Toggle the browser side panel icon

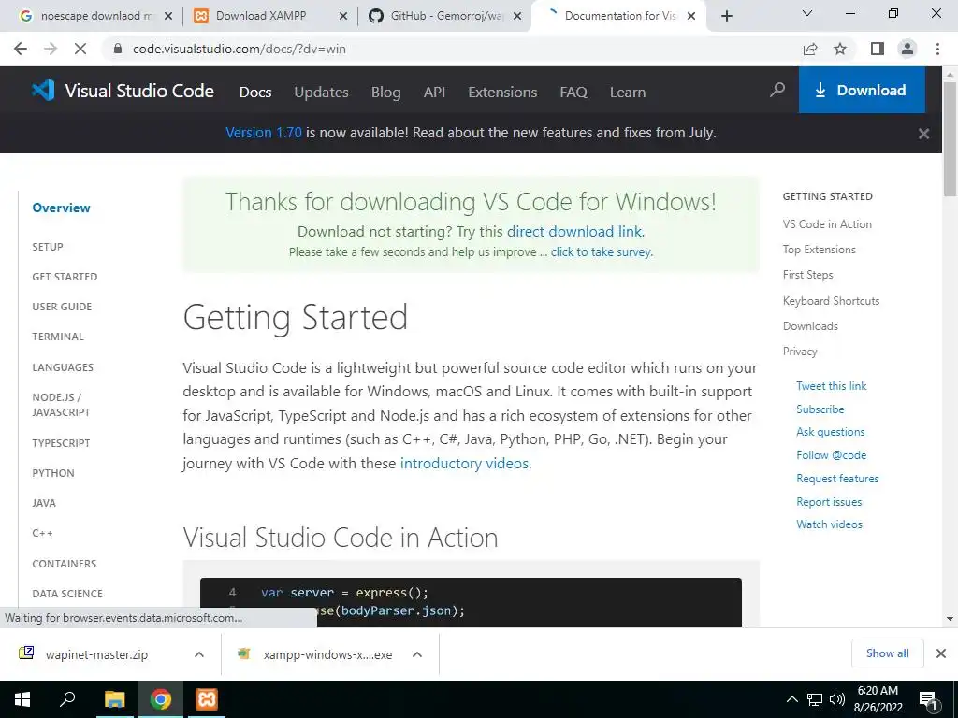877,49
